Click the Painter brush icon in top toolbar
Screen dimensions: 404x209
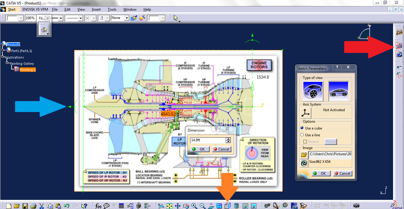coord(134,18)
